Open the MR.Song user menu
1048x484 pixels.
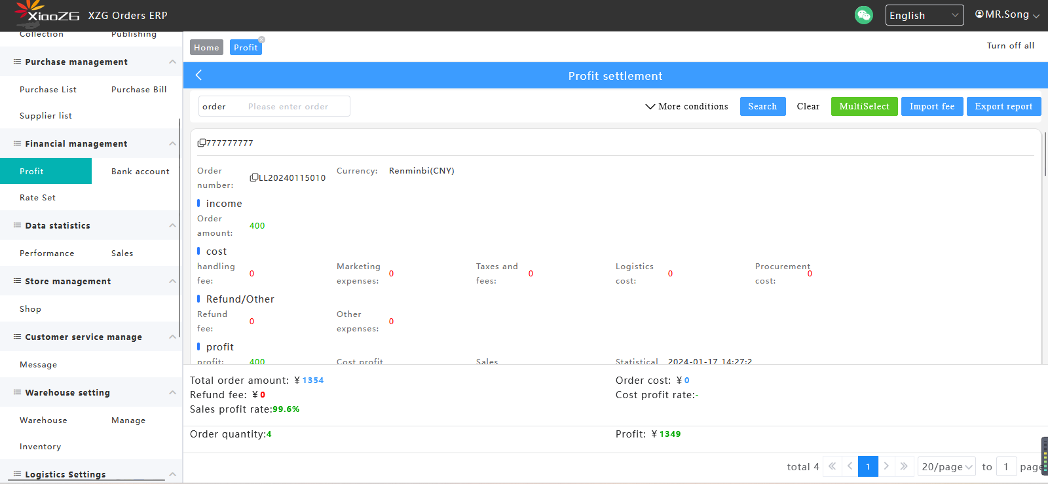(x=1007, y=14)
